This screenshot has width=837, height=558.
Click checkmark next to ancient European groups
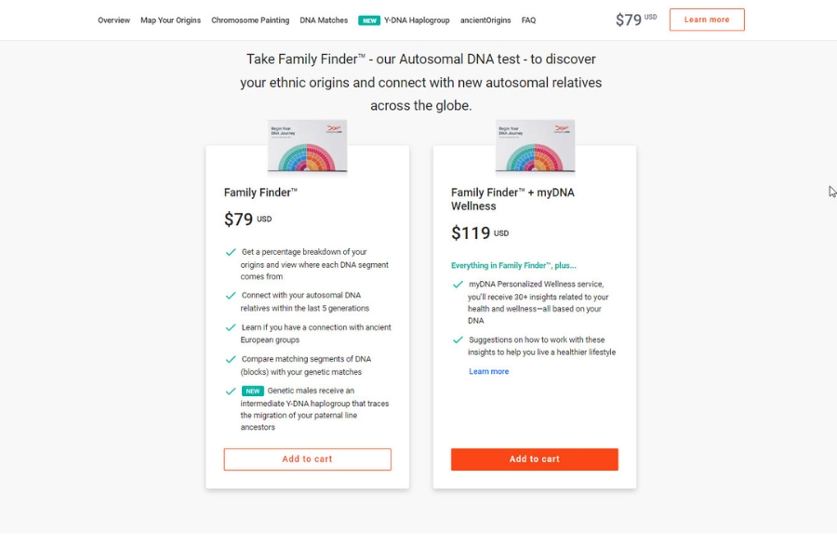[x=231, y=327]
